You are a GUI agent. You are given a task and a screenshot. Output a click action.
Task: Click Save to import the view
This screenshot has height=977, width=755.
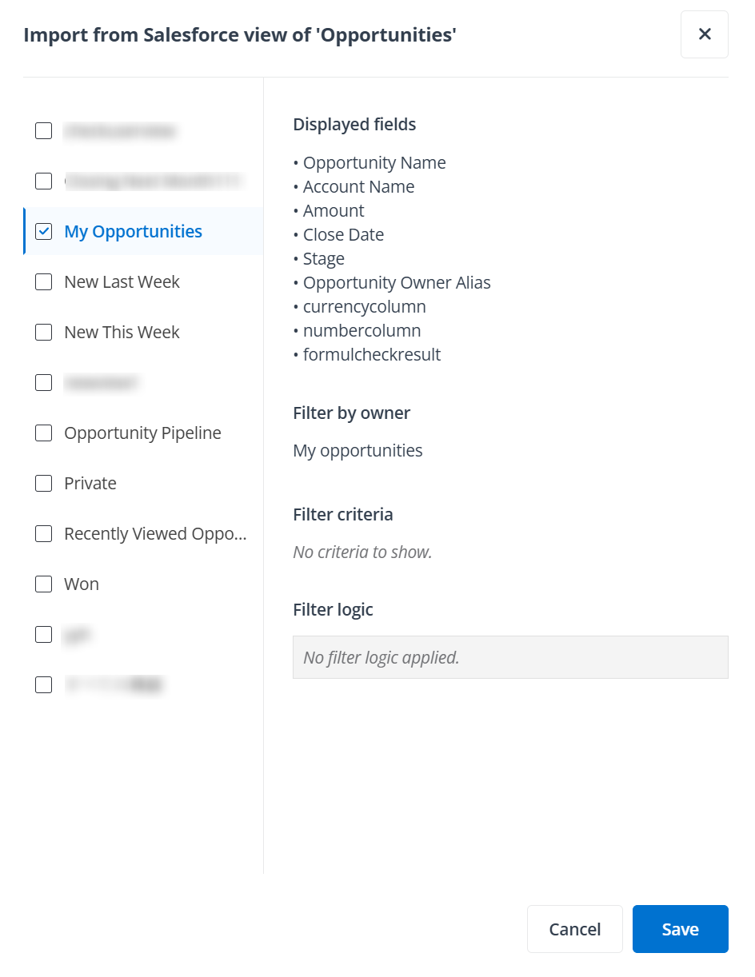click(680, 928)
